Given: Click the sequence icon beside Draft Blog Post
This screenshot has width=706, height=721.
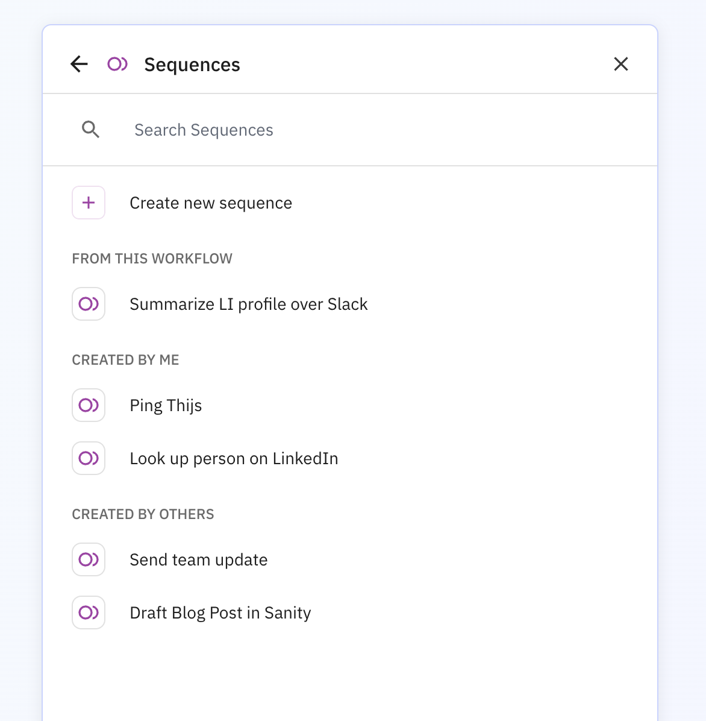Looking at the screenshot, I should pos(89,612).
